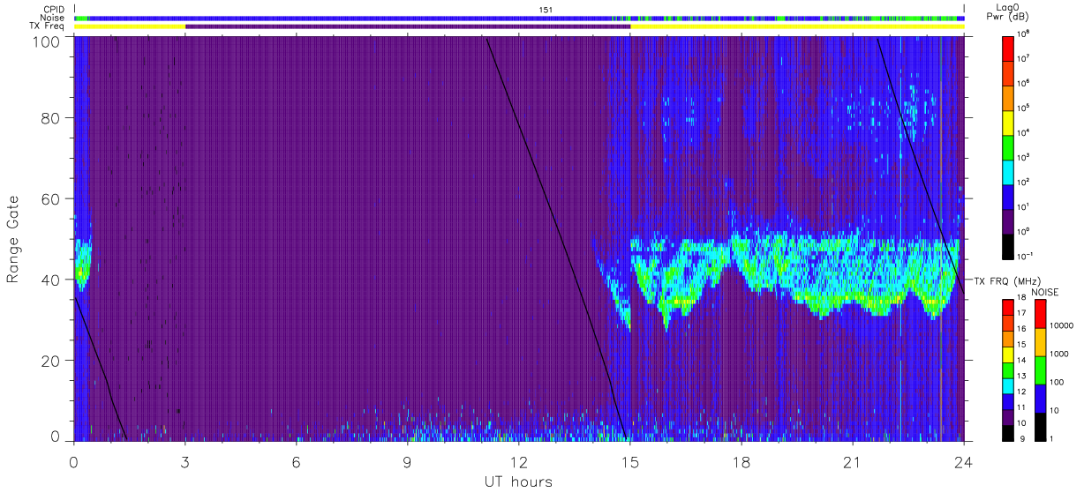Click the 20 tick label on Range Gate axis
Screen dimensions: 1084x500
[x=50, y=361]
